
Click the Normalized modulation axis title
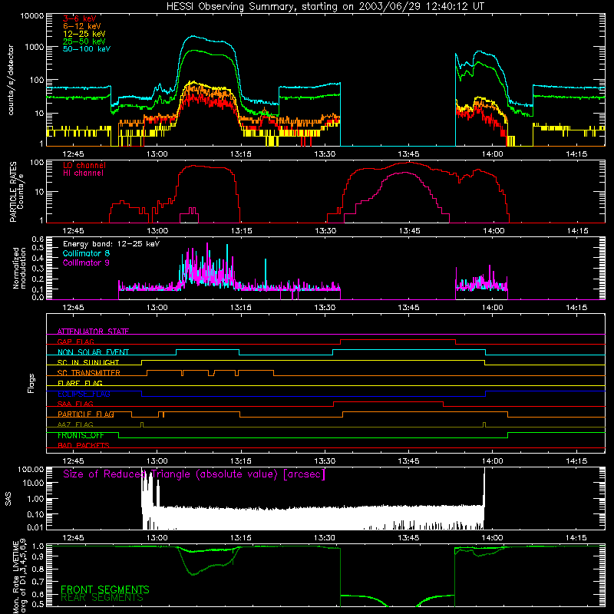(x=19, y=268)
